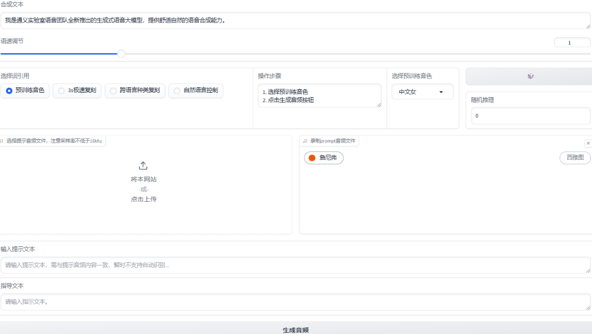Viewport: 592px width, 334px height.
Task: Click the music note icon on 录制prompt音频文件 tab
Action: pos(305,141)
